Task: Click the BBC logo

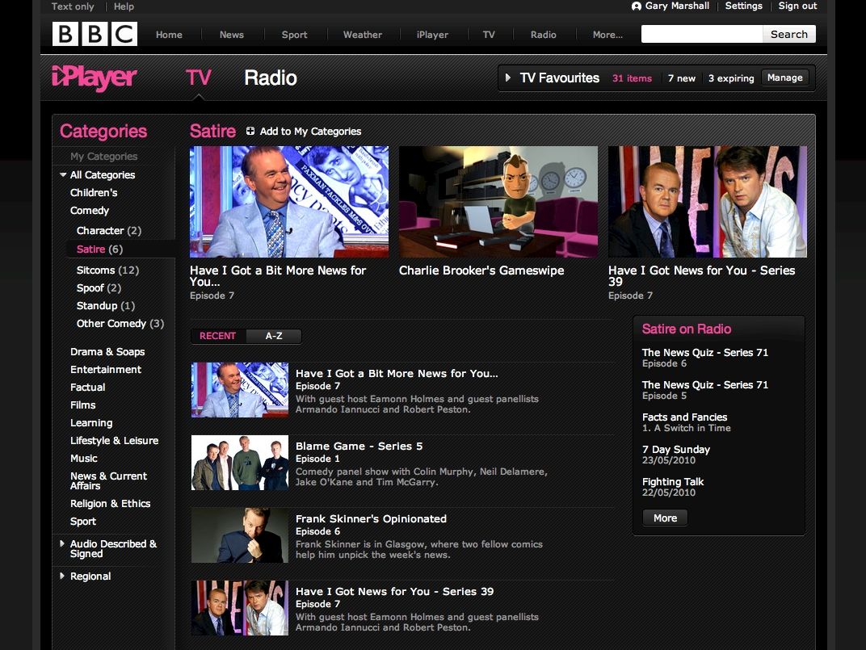Action: 94,34
